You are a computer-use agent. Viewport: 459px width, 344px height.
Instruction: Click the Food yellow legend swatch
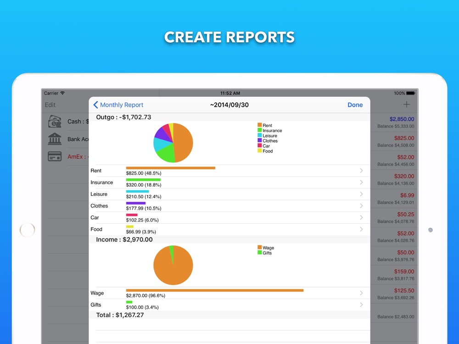tap(259, 150)
